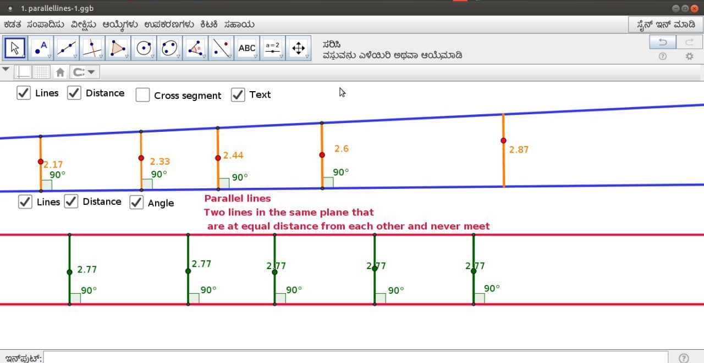Choose the Angle measurement tool
This screenshot has width=704, height=363.
pos(195,48)
